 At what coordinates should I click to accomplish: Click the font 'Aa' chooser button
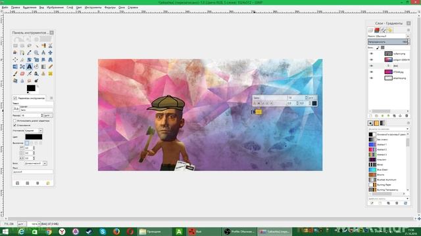(x=16, y=109)
